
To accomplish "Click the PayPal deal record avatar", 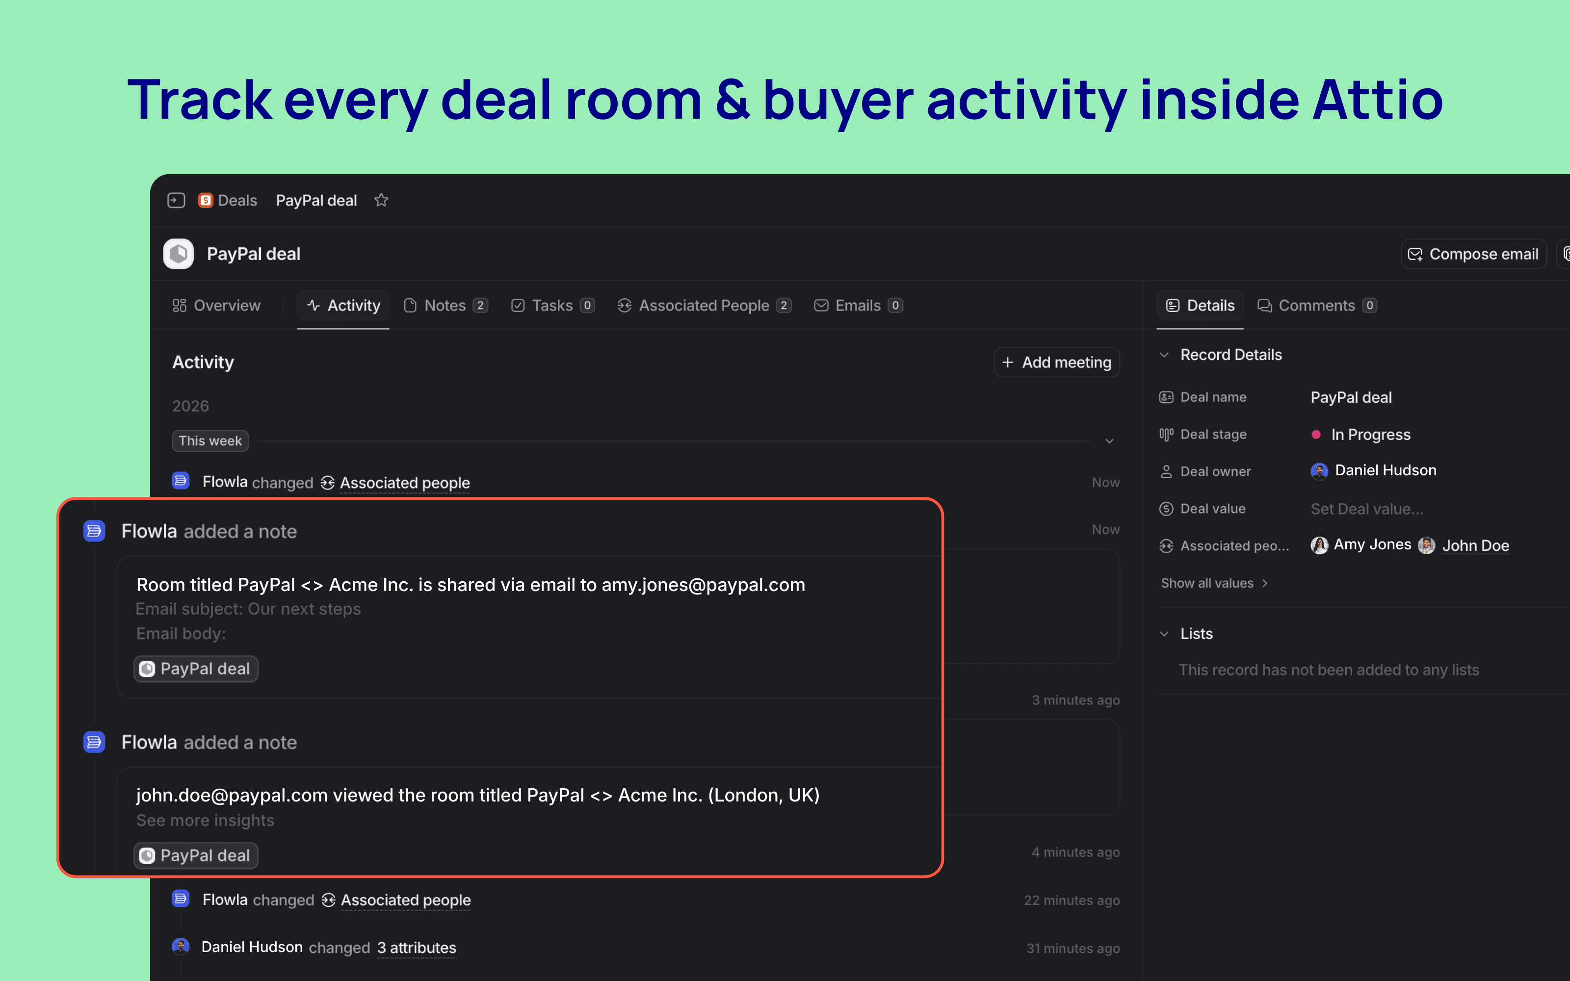I will click(x=179, y=254).
